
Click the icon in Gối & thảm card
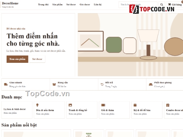click(x=103, y=105)
